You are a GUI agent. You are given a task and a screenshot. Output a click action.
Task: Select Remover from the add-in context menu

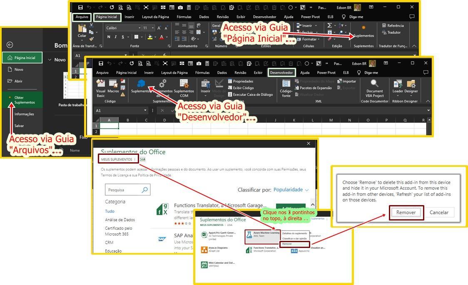point(295,244)
